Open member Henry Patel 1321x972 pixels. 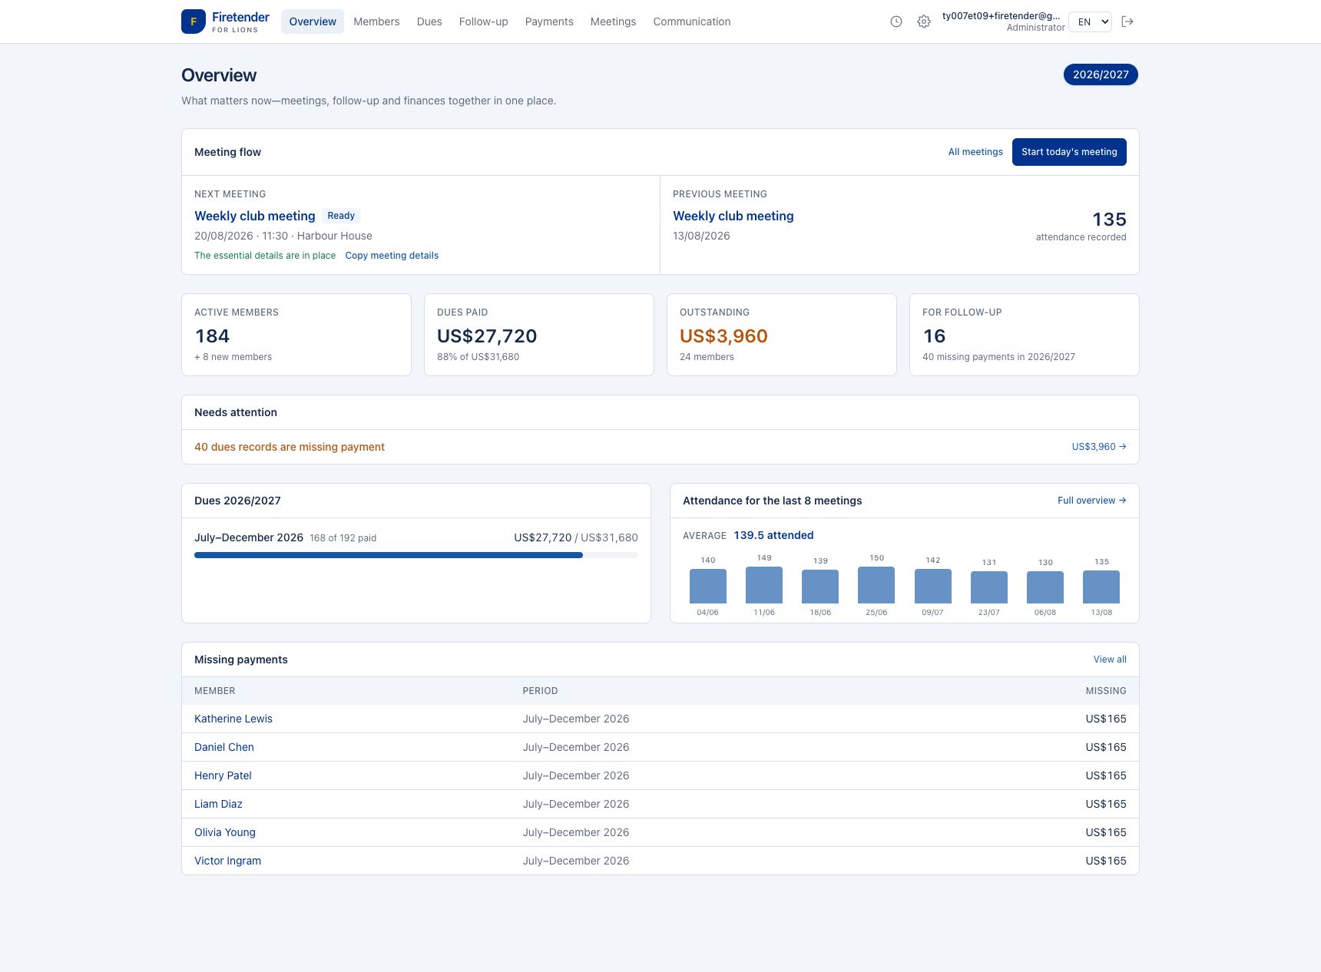pos(223,775)
